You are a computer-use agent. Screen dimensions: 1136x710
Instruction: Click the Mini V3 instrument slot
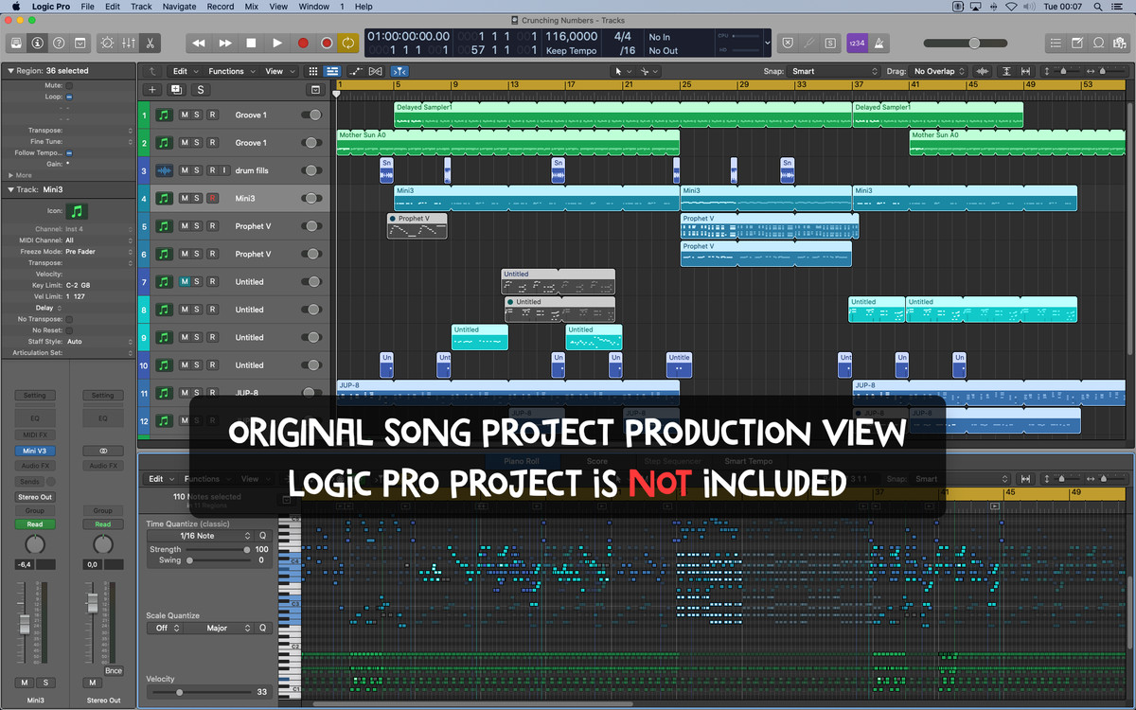(35, 451)
